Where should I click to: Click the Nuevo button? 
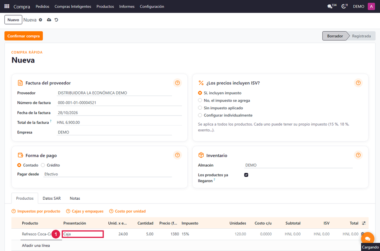click(x=13, y=20)
